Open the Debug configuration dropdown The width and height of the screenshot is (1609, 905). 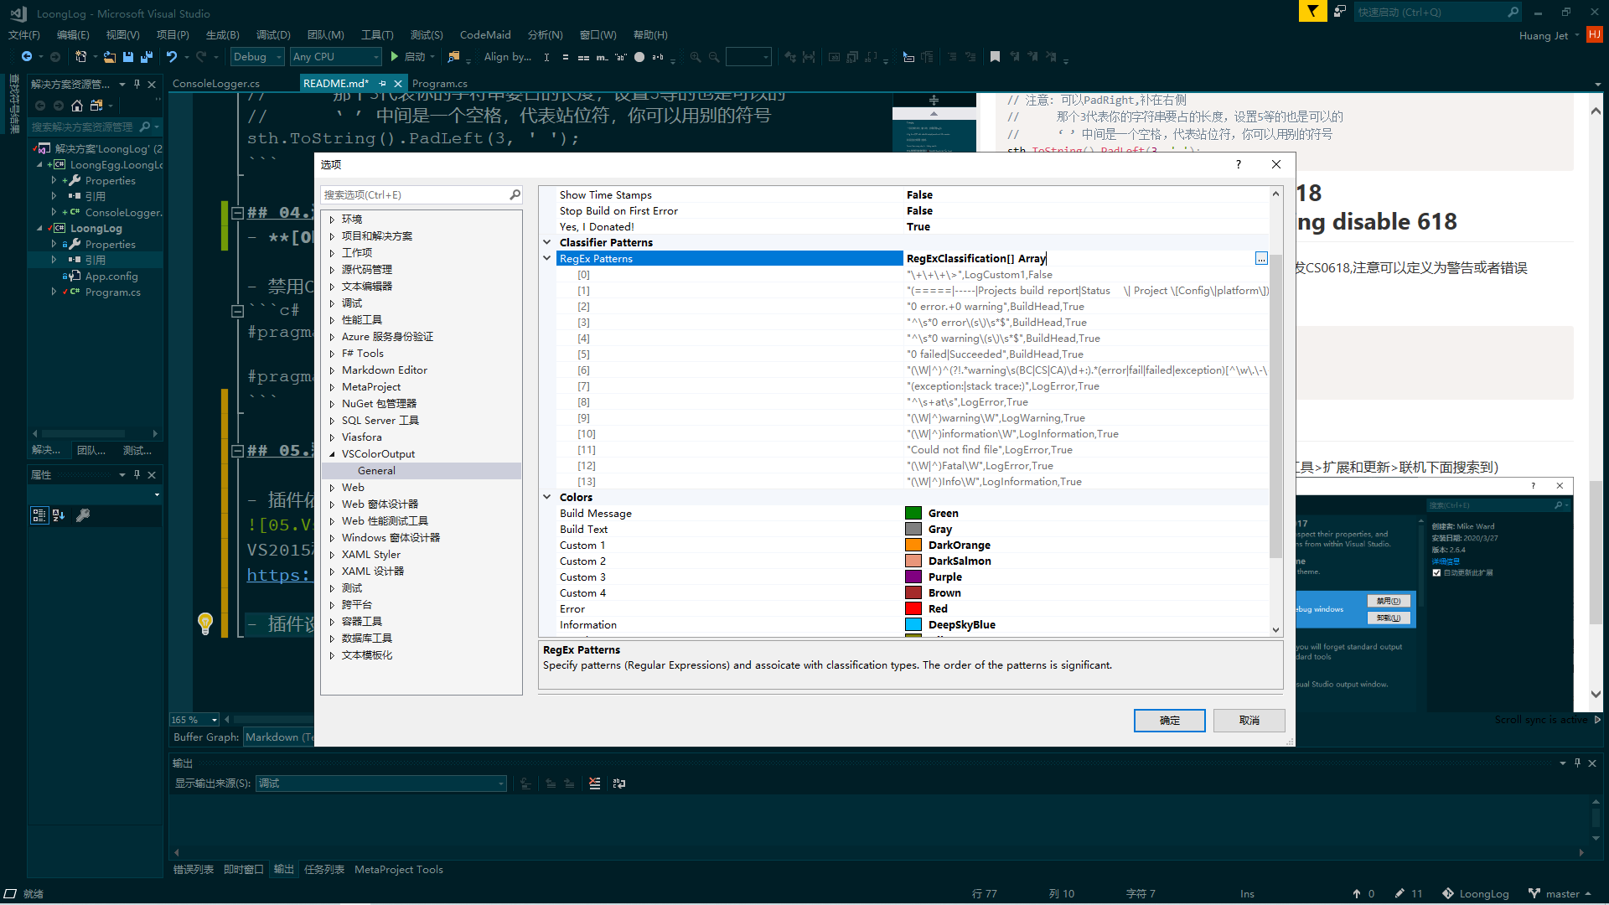coord(256,57)
